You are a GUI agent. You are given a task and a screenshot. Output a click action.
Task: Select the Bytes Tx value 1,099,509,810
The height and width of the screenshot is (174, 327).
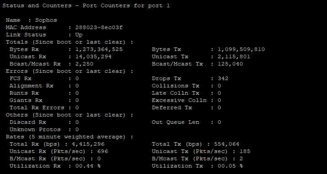[241, 49]
